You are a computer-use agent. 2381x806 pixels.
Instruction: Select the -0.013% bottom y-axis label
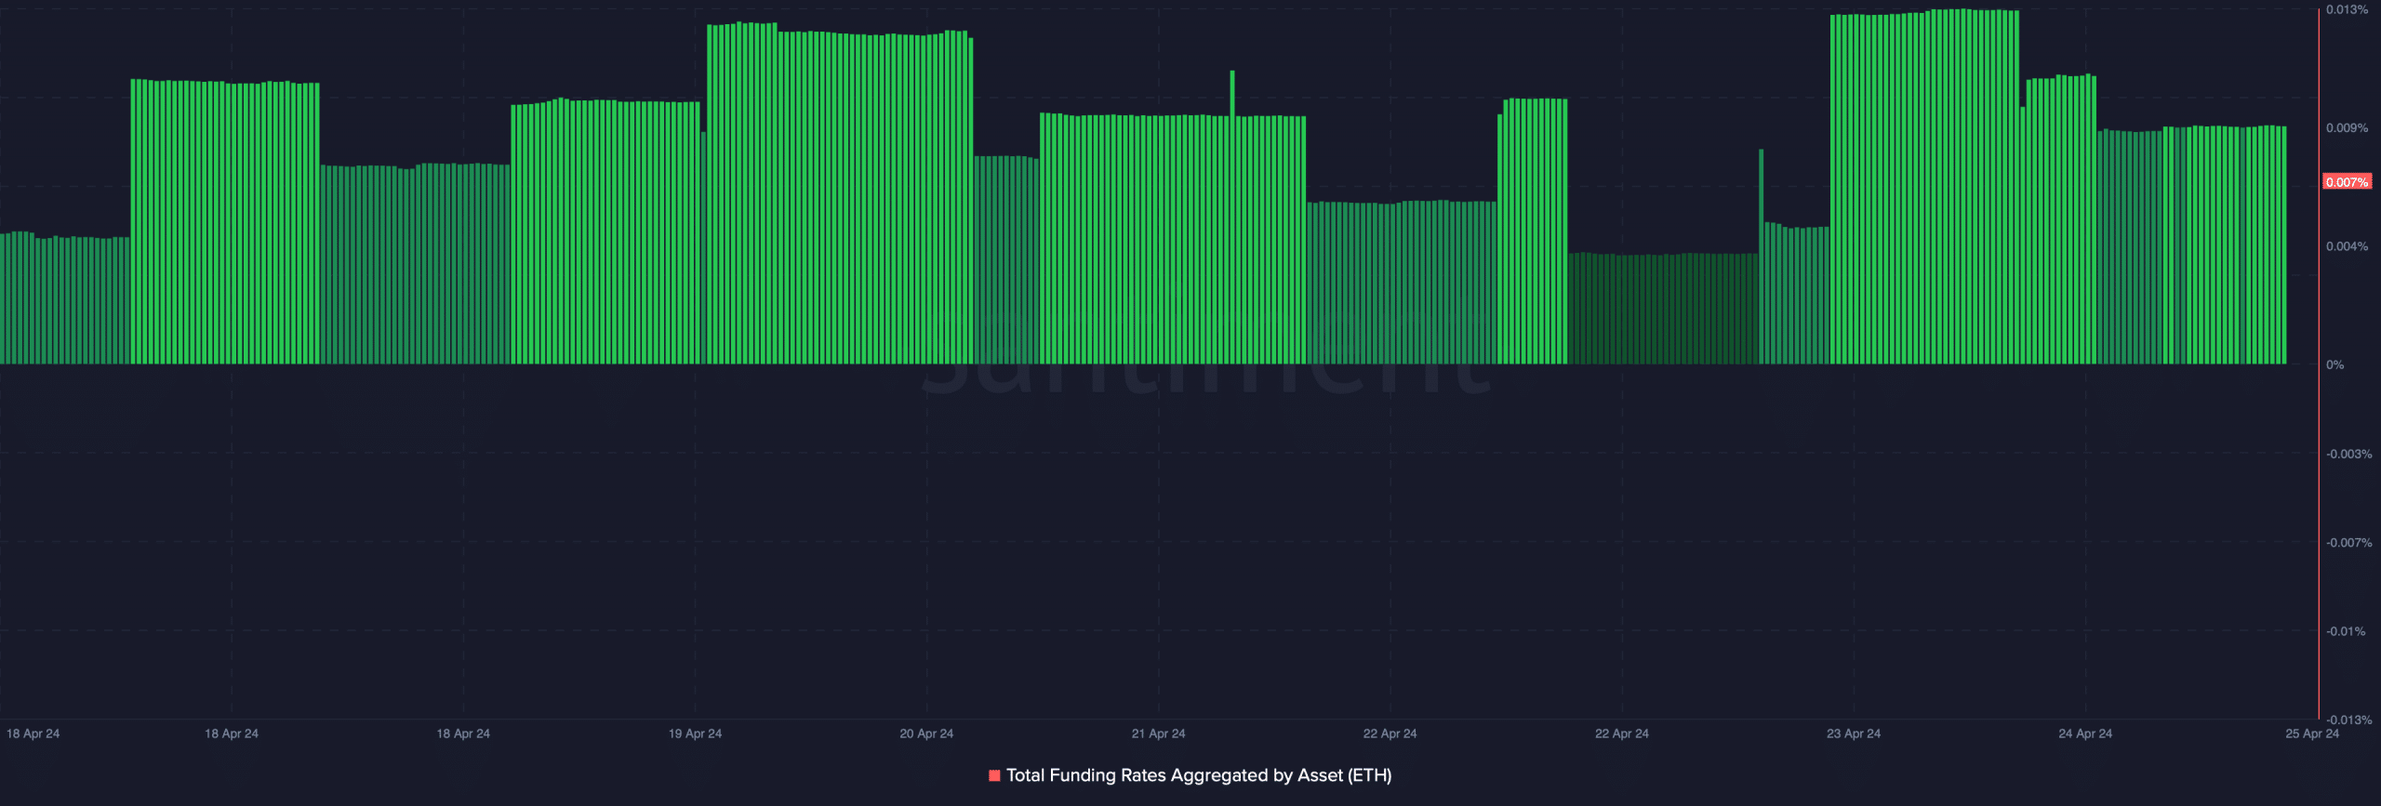pos(2348,720)
